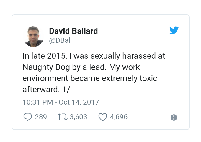
Task: Select the words environment became extremely toxic
Action: [90, 78]
